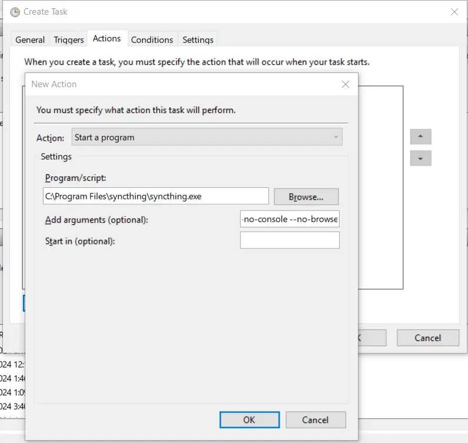Click the move action up arrow
468x443 pixels.
(x=420, y=137)
